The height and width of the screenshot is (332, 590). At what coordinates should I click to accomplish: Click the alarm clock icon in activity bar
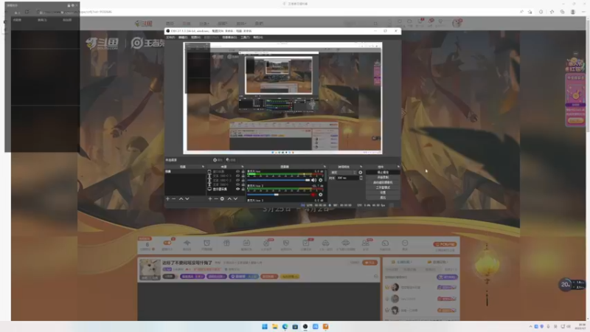[206, 243]
